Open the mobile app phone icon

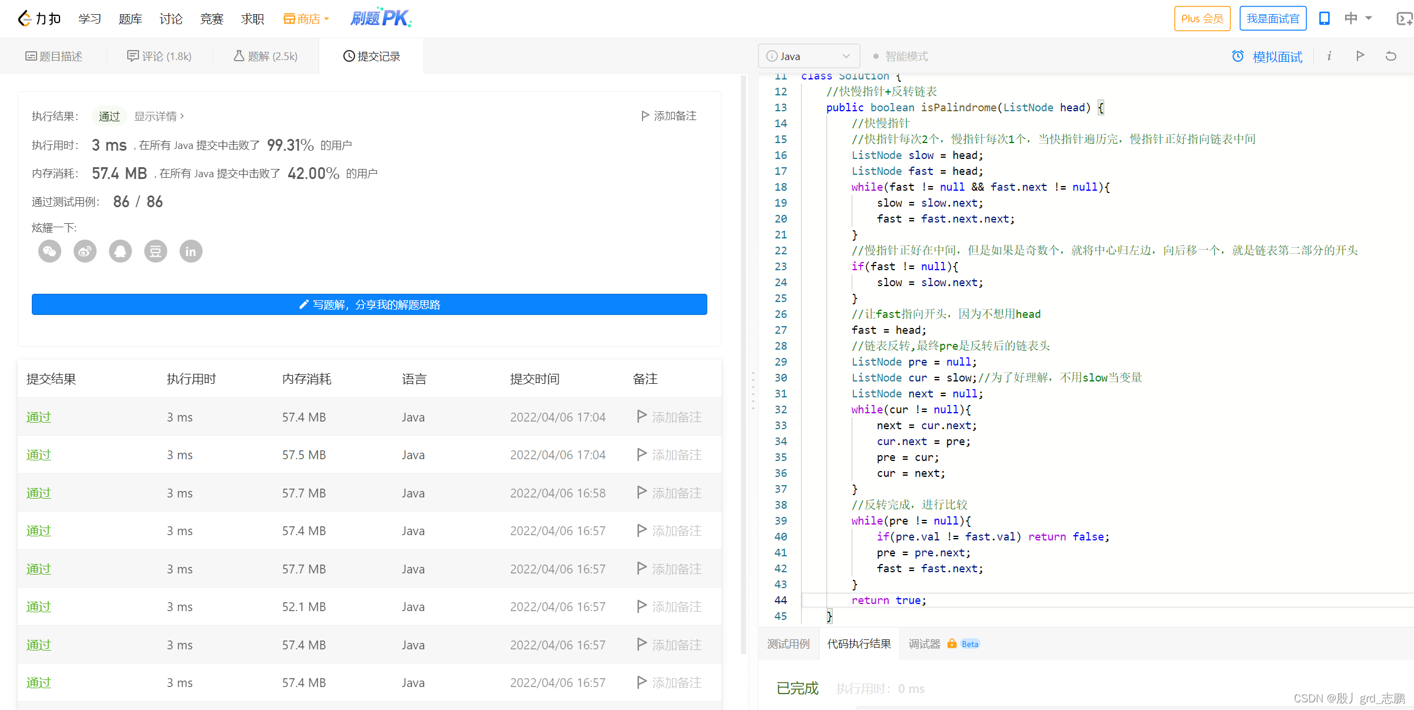coord(1324,19)
